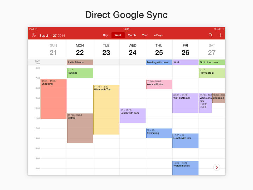Screen dimensions: 253x190
Task: Open Saturday's Visit customer event with Chinese text
Action: click(205, 103)
